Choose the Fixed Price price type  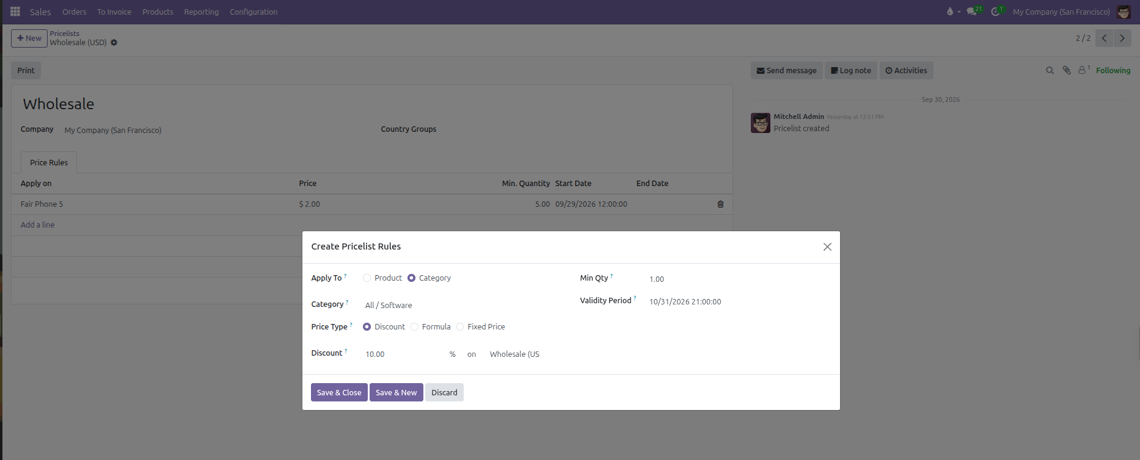tap(460, 327)
